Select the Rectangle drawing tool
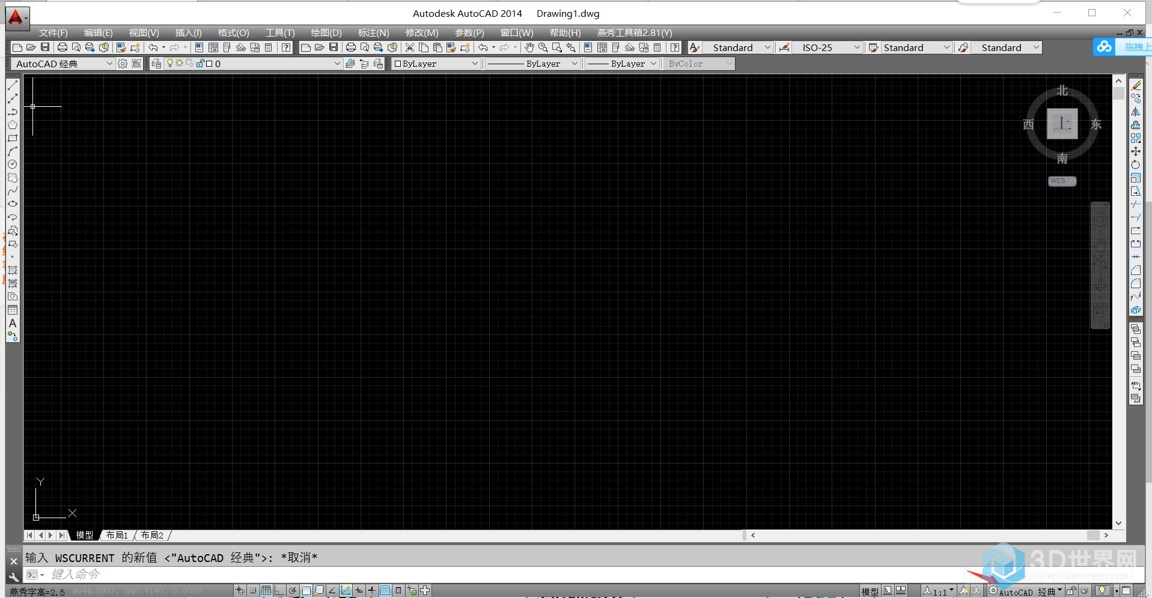The height and width of the screenshot is (598, 1152). pyautogui.click(x=13, y=138)
